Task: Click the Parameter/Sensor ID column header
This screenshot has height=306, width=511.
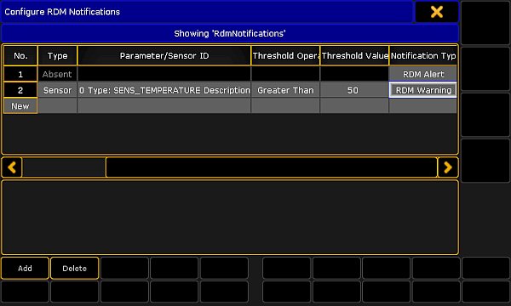Action: point(164,55)
